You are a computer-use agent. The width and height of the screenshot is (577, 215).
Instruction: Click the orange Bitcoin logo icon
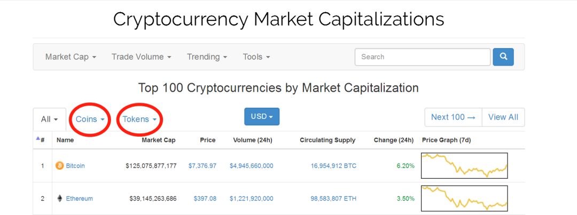[59, 166]
